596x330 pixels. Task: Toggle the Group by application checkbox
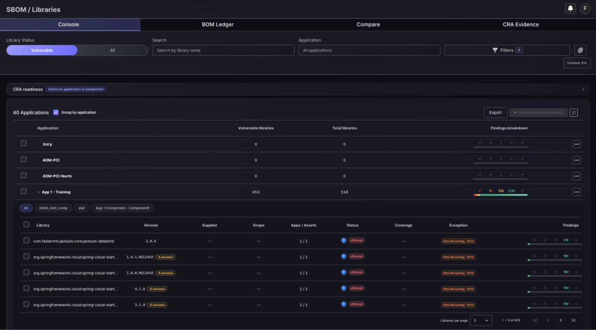coord(56,112)
